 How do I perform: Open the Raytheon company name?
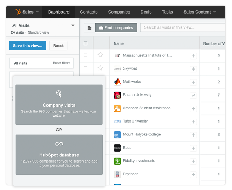[x=131, y=174]
